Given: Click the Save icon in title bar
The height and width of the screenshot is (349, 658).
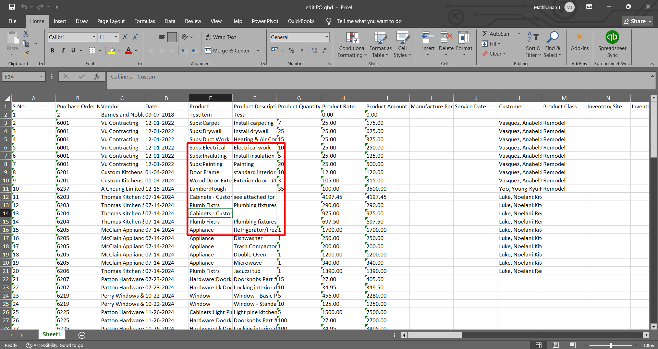Looking at the screenshot, I should [12, 7].
